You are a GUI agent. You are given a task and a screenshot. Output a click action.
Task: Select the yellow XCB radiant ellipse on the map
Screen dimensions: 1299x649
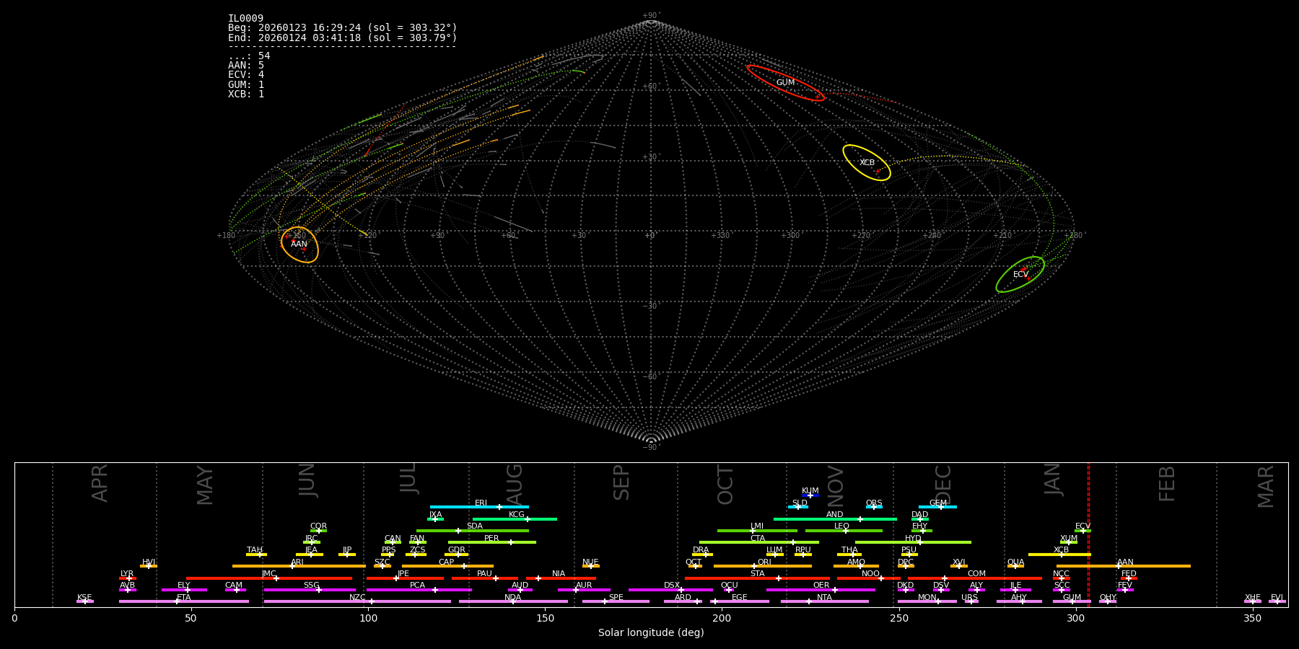(x=867, y=163)
